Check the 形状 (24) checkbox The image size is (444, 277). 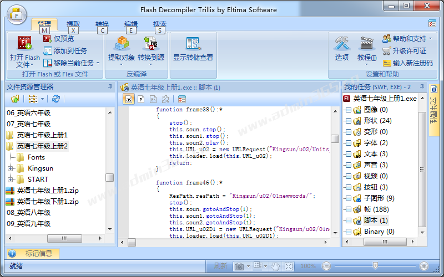click(349, 121)
